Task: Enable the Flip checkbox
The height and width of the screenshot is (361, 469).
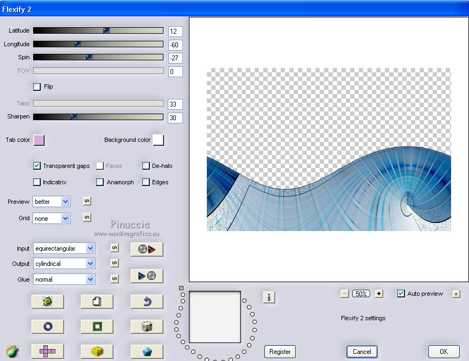Action: pyautogui.click(x=37, y=87)
